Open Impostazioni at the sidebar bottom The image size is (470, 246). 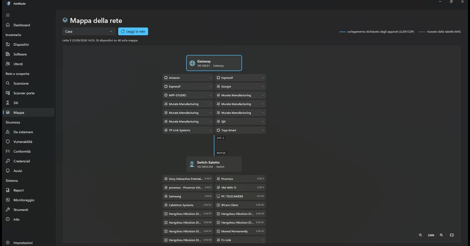27,243
